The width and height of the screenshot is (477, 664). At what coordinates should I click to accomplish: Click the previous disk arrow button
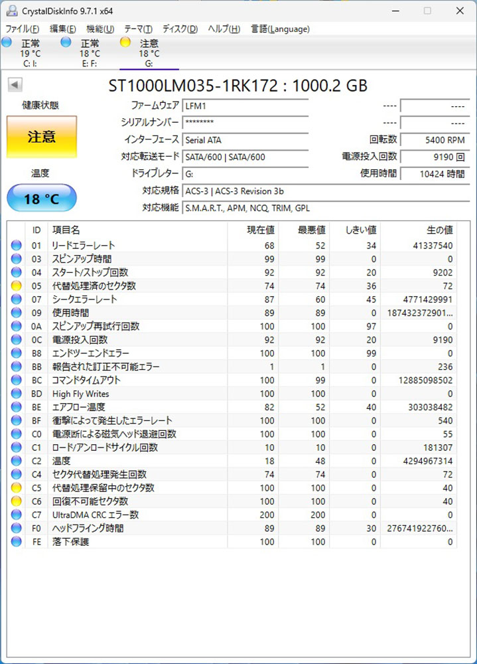click(x=15, y=85)
